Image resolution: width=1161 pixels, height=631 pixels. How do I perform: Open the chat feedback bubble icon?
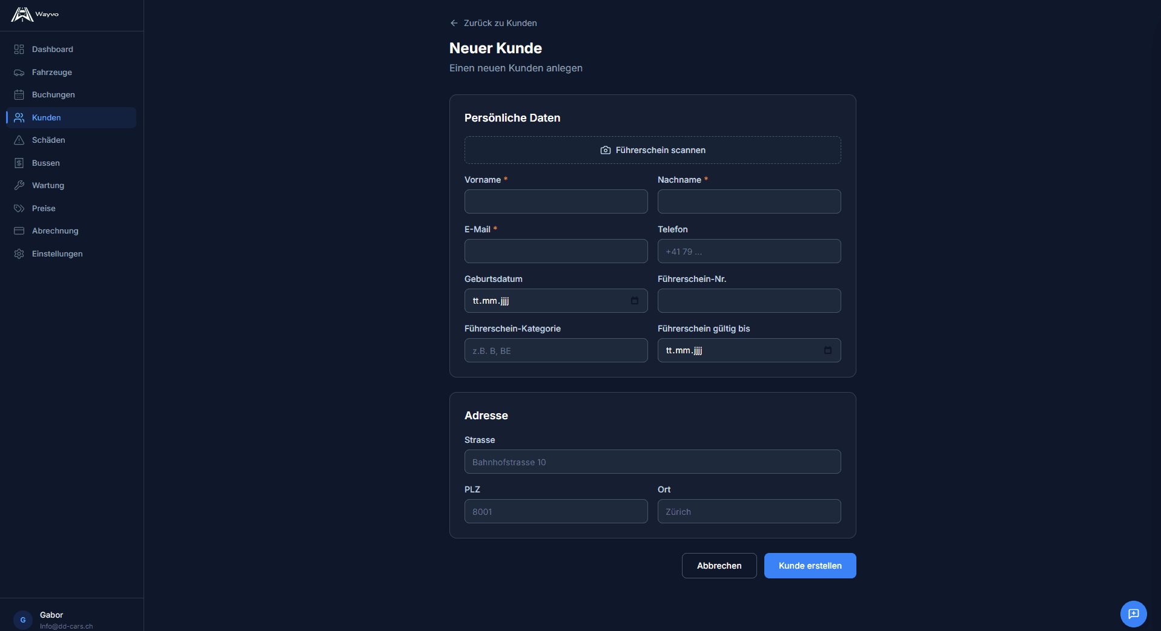coord(1133,614)
